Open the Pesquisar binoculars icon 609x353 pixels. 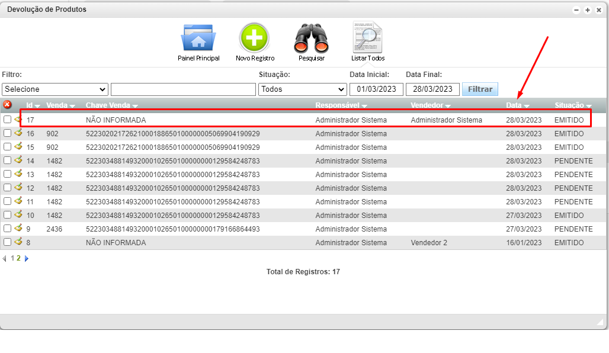pos(311,38)
